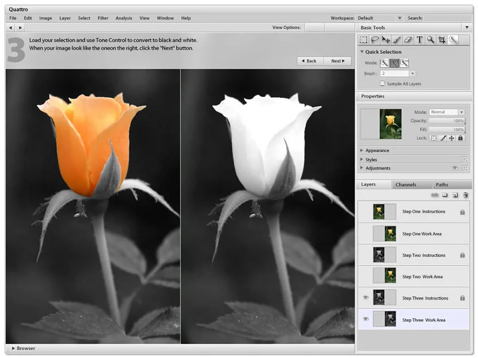Click the Next button
The width and height of the screenshot is (478, 358).
click(x=337, y=61)
